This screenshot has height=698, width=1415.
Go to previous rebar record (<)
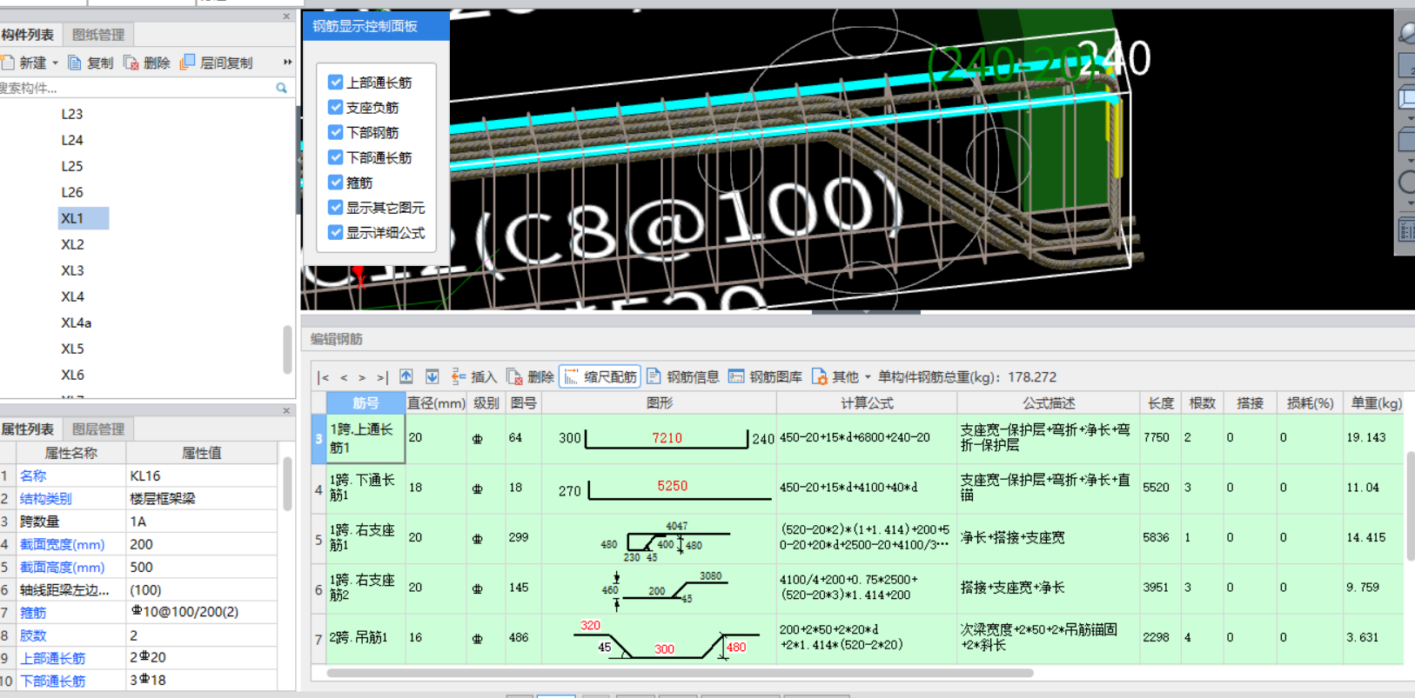[344, 377]
